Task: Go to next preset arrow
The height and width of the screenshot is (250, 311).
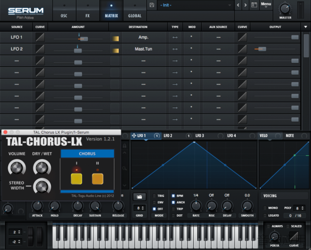Action: point(246,5)
